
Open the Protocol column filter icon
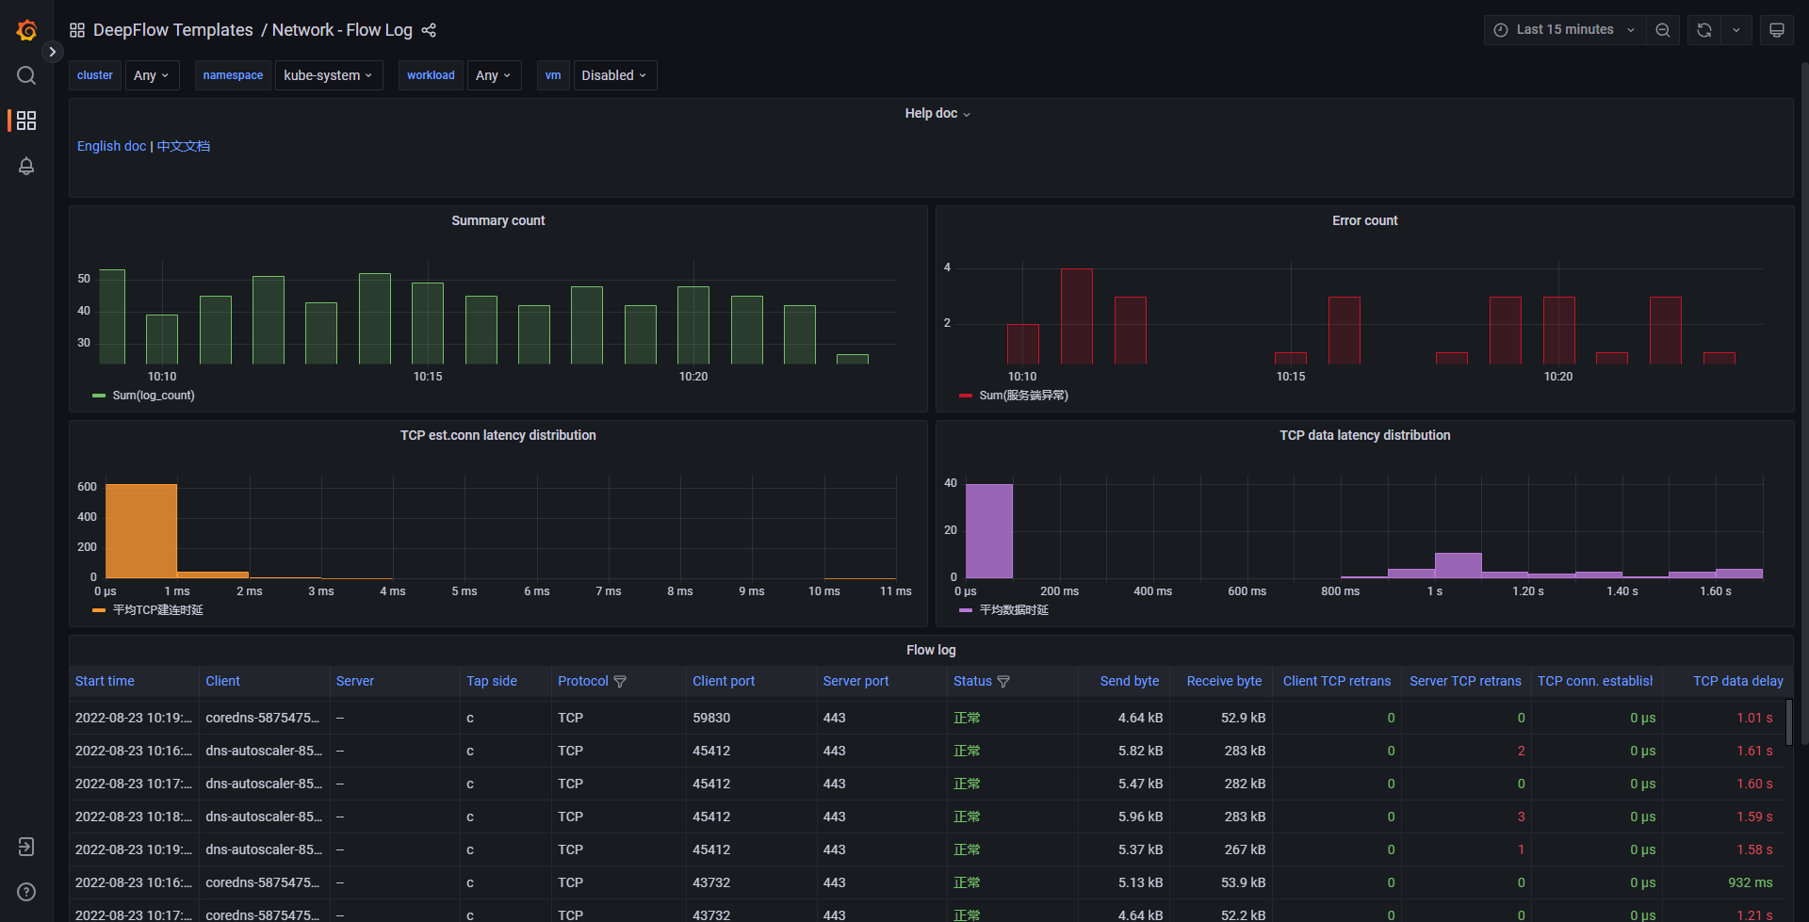[620, 681]
